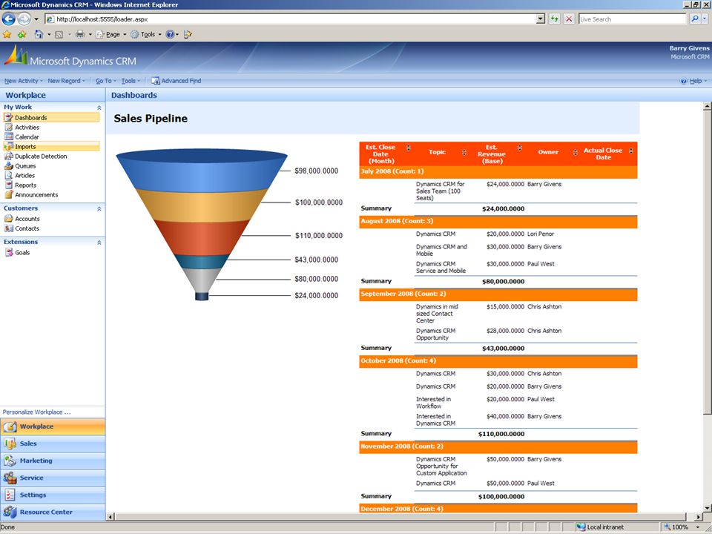Click the Favorites star icon
This screenshot has width=712, height=534.
pyautogui.click(x=7, y=35)
